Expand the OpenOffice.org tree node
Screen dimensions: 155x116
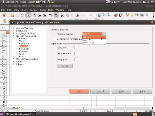click(x=14, y=28)
